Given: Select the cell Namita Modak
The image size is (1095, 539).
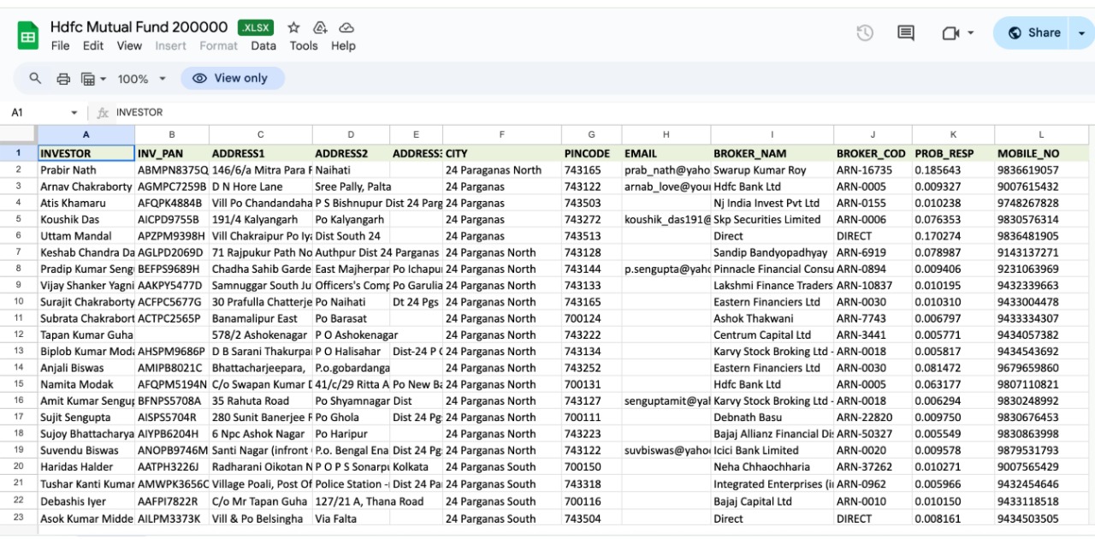Looking at the screenshot, I should click(x=86, y=384).
